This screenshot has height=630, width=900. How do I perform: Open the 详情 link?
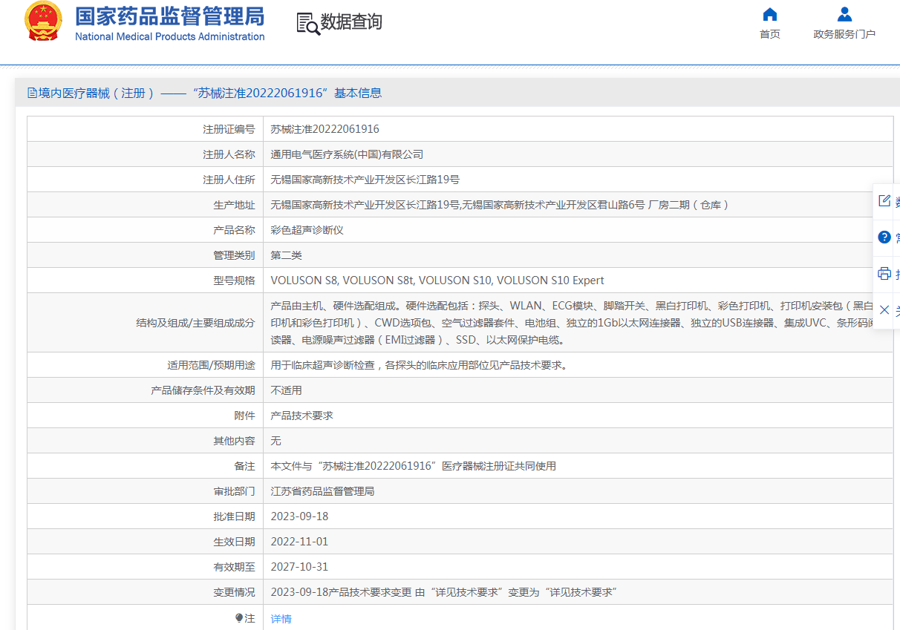(x=281, y=618)
